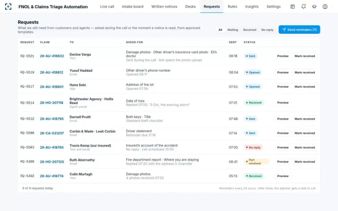Open claim 26-AU-418774

click(52, 176)
